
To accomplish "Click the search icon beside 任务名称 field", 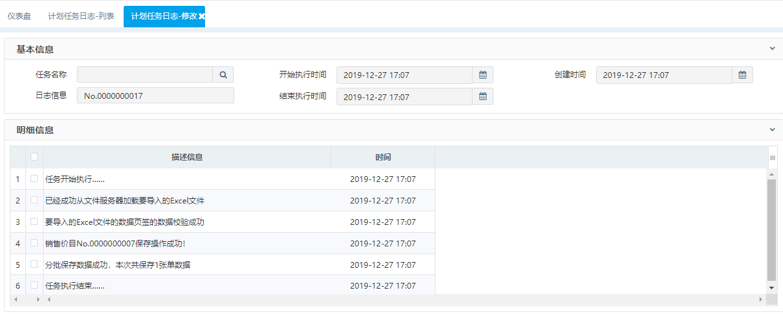I will point(223,75).
